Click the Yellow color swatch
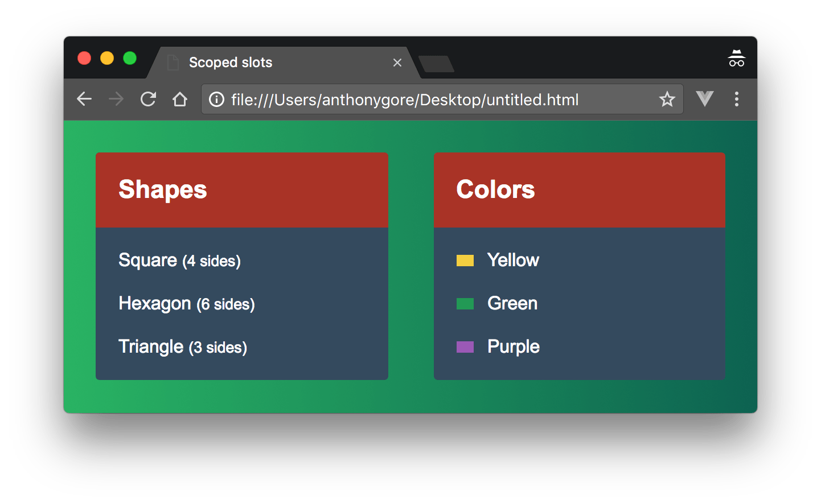 pyautogui.click(x=465, y=260)
